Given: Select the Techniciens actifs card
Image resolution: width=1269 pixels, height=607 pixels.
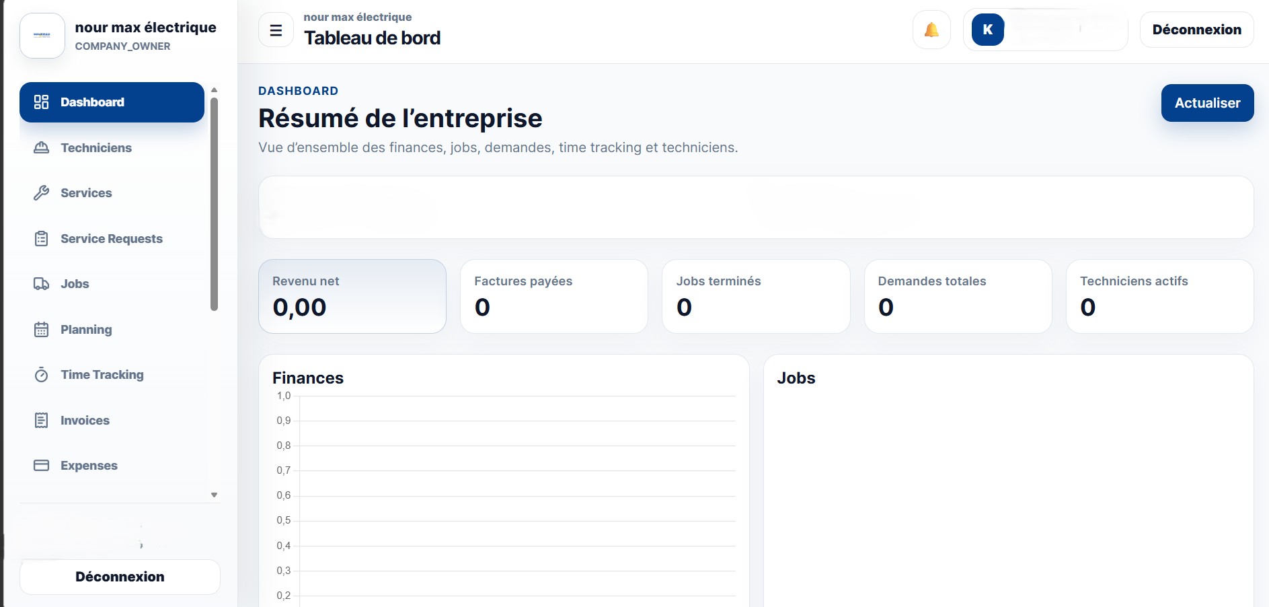Looking at the screenshot, I should (x=1159, y=296).
